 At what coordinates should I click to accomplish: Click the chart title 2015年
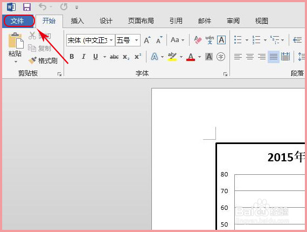click(x=286, y=157)
